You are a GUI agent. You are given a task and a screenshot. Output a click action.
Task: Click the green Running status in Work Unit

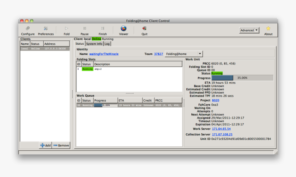point(217,73)
